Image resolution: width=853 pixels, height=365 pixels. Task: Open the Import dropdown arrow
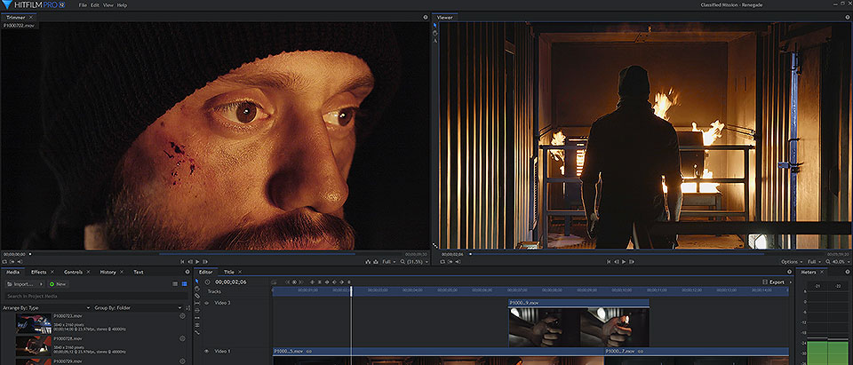click(42, 284)
